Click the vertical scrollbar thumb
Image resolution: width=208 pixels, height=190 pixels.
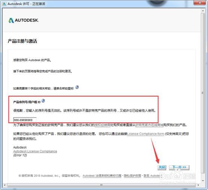click(203, 93)
